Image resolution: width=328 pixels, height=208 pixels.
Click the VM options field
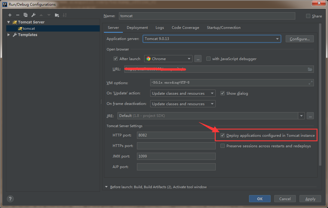point(232,83)
